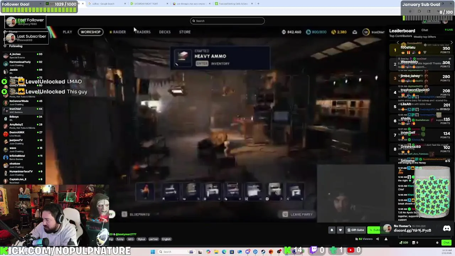The width and height of the screenshot is (455, 256).
Task: Click the in-game mail envelope icon
Action: point(355,32)
